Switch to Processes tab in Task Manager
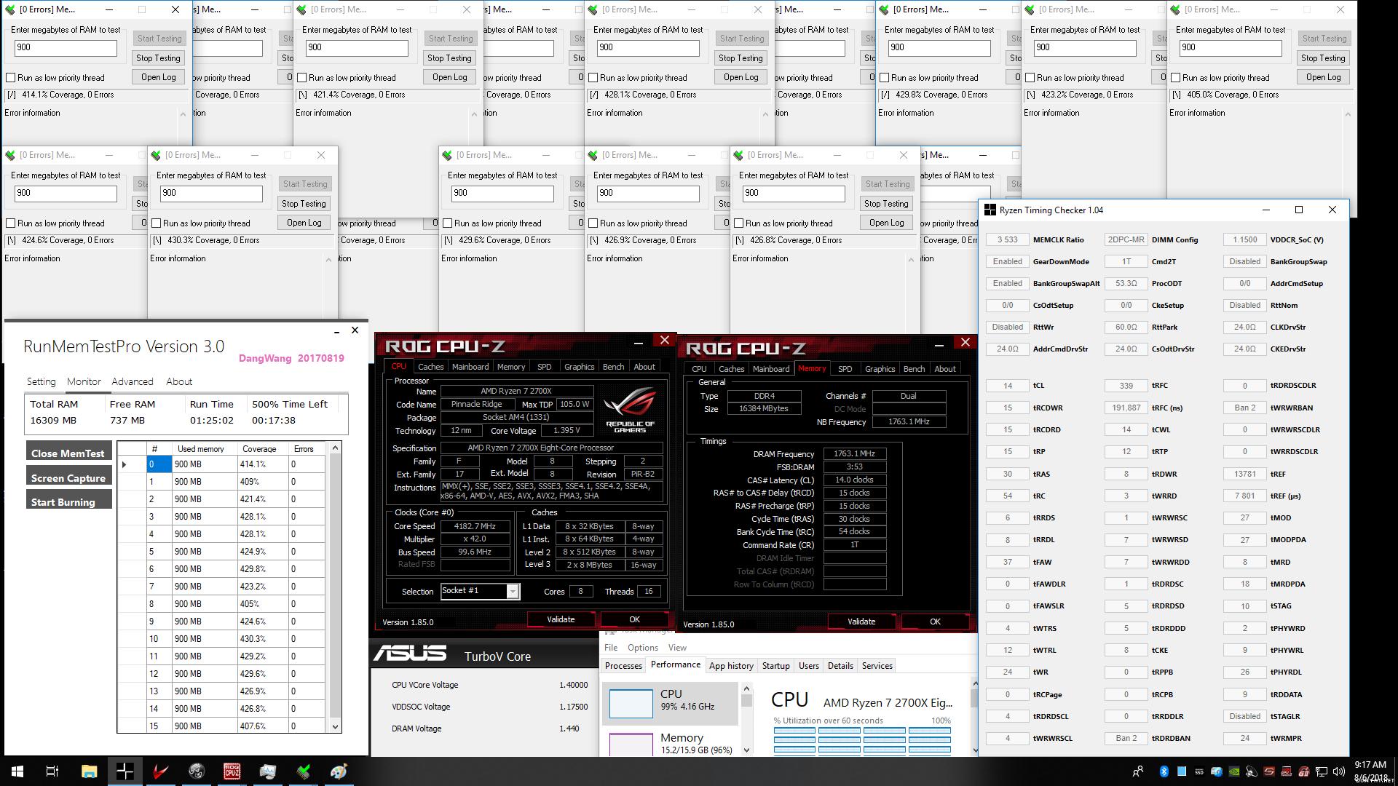This screenshot has width=1398, height=786. 623,666
